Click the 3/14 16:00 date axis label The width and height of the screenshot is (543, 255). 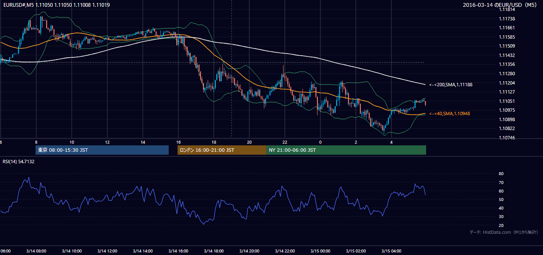(178, 251)
